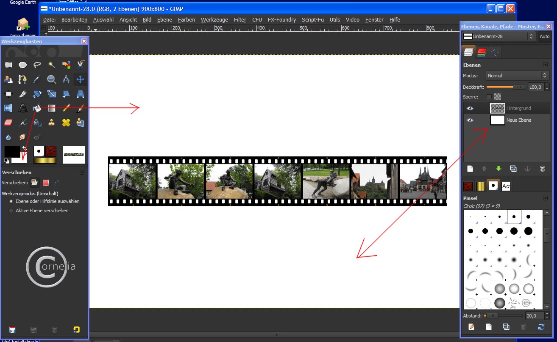Set Verschieben to move paths

point(56,183)
